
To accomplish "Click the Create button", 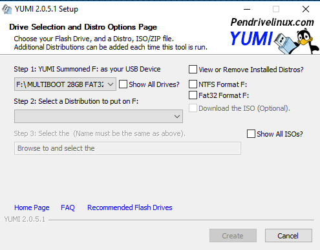I will tap(233, 236).
